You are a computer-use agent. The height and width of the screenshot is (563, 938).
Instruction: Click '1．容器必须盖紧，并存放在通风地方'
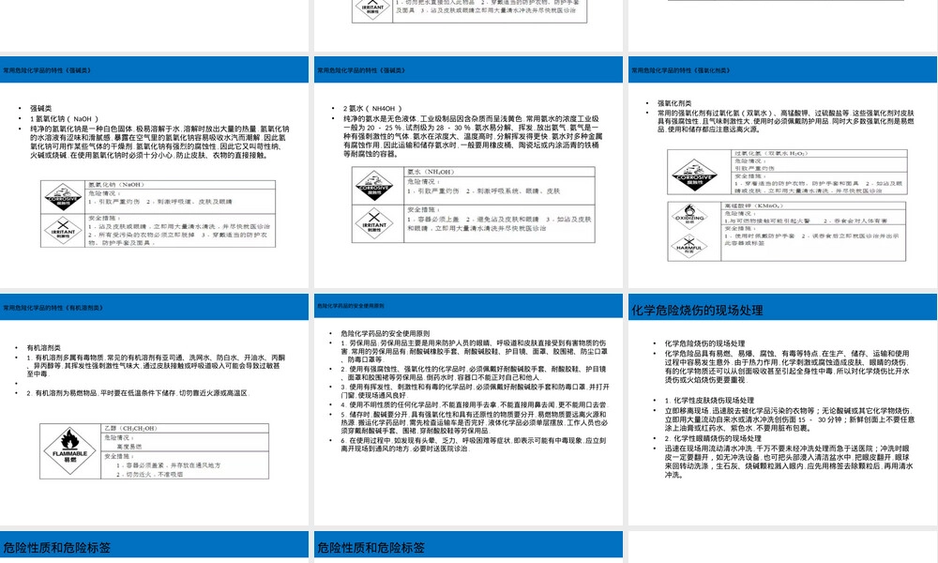(x=169, y=465)
